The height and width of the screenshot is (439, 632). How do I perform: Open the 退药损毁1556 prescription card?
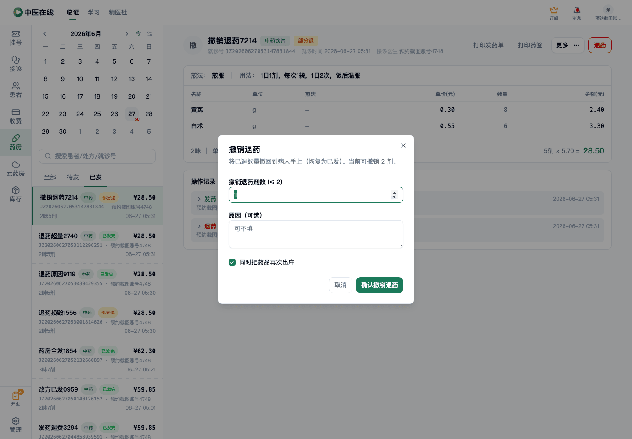pyautogui.click(x=97, y=321)
